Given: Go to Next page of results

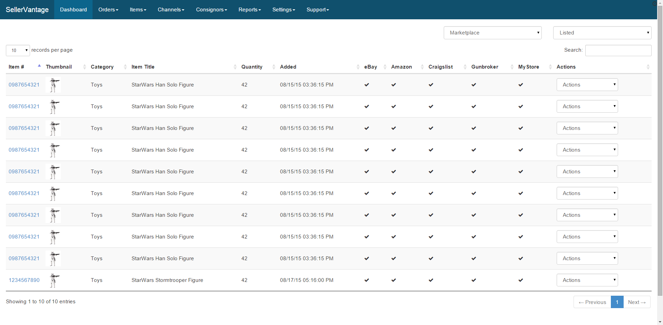Looking at the screenshot, I should [636, 302].
